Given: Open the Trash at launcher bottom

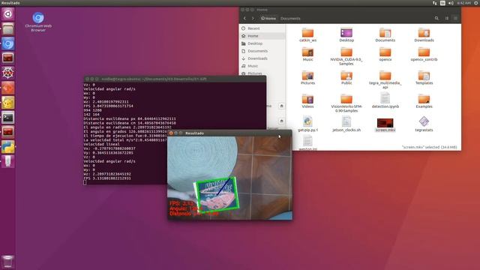Looking at the screenshot, I should 8,262.
